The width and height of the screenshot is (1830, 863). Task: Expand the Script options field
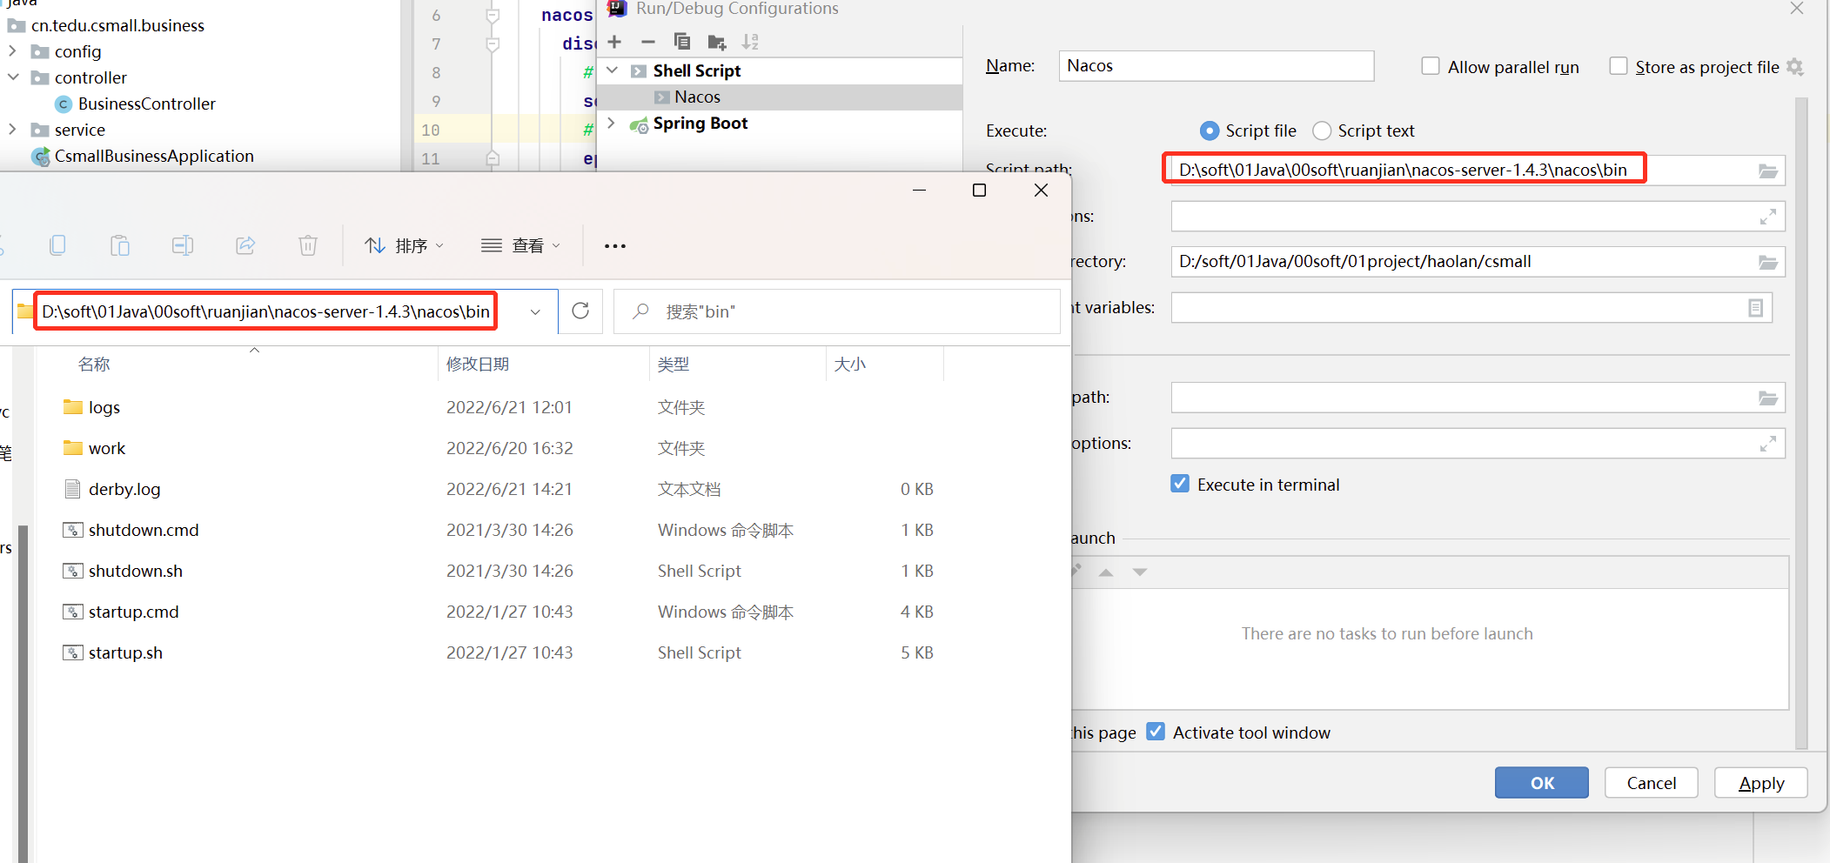(x=1768, y=217)
